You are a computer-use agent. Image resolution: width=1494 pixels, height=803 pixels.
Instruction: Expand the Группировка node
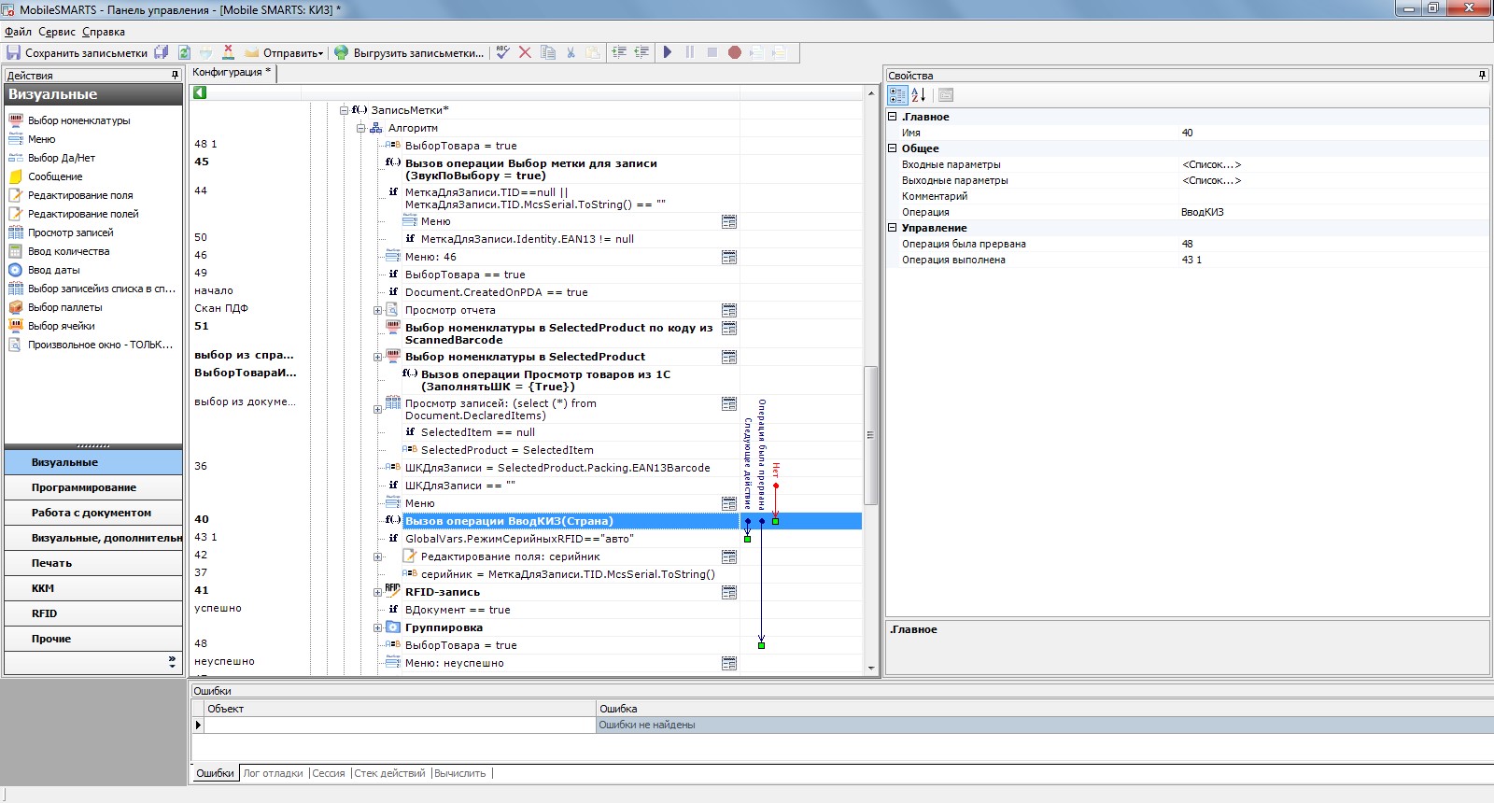(377, 627)
